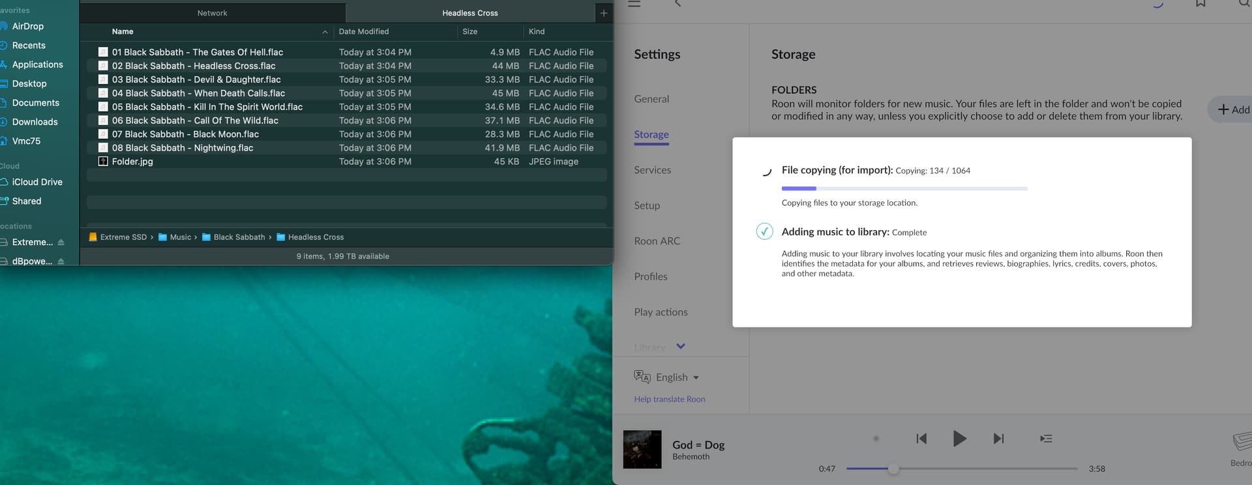Sort files by the Name column
Viewport: 1252px width, 485px height.
123,31
